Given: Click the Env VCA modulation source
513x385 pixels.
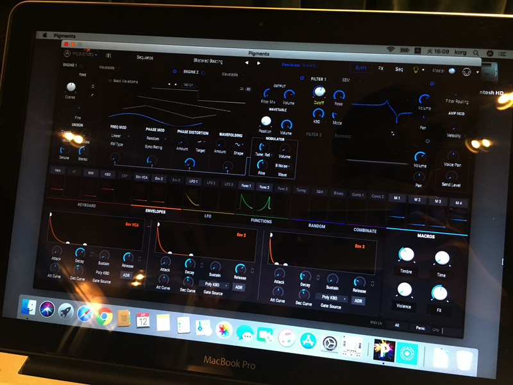Looking at the screenshot, I should tap(142, 177).
